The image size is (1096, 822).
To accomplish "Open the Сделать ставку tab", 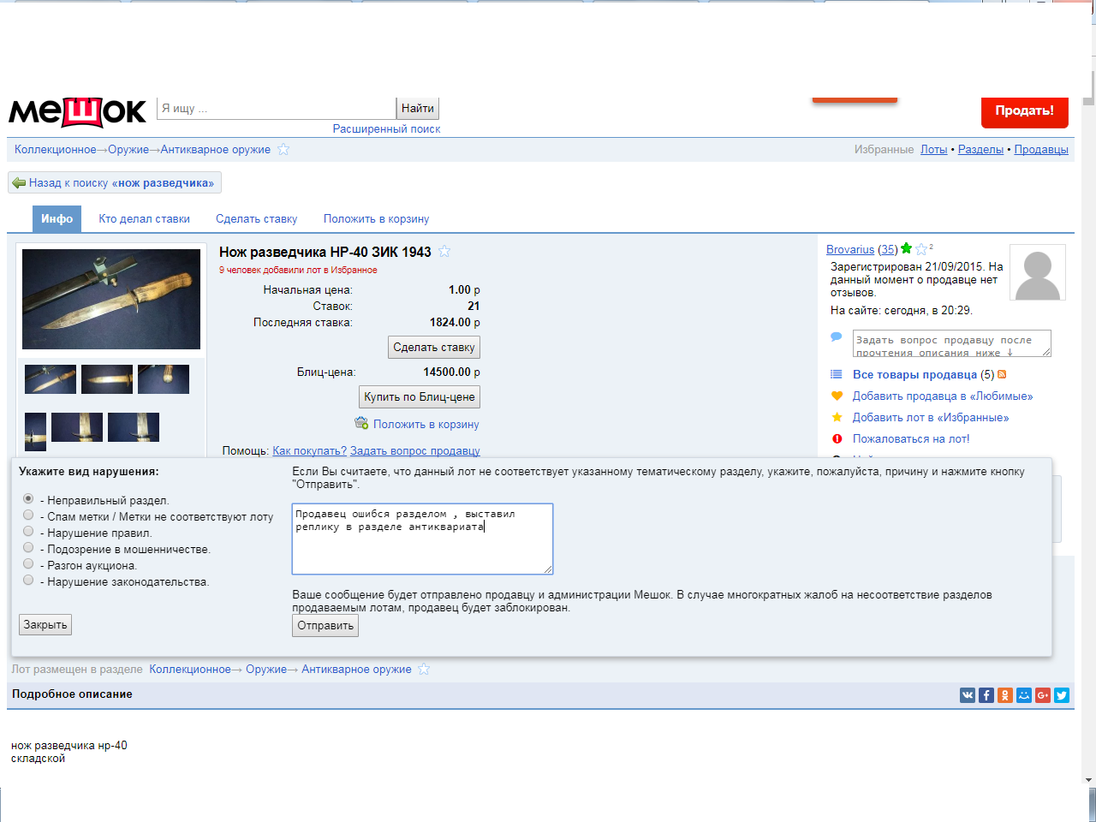I will (257, 218).
